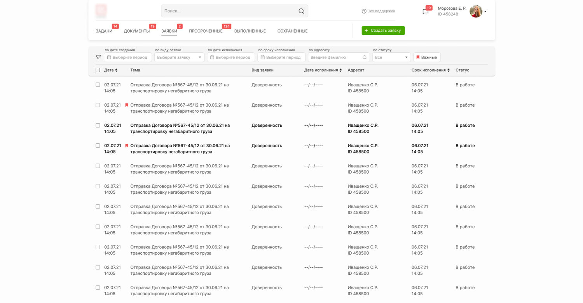Toggle the select-all checkbox in the table header
Screen dimensions: 583x303
coord(98,70)
